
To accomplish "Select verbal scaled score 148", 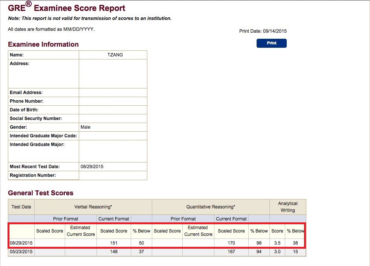I will pyautogui.click(x=114, y=252).
